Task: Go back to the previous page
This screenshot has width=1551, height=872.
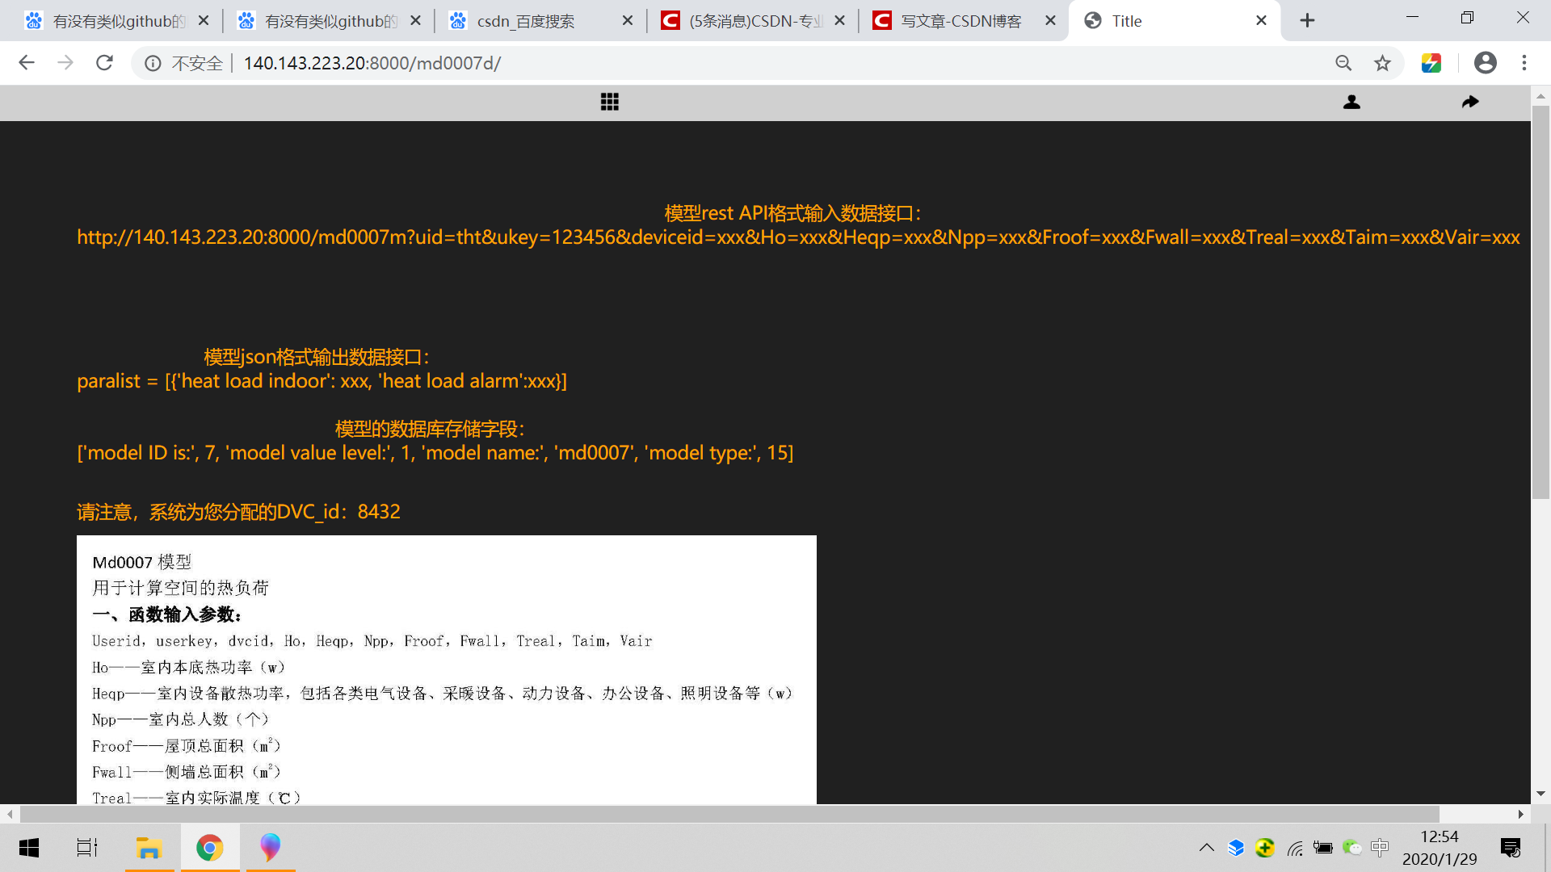Action: pyautogui.click(x=27, y=63)
